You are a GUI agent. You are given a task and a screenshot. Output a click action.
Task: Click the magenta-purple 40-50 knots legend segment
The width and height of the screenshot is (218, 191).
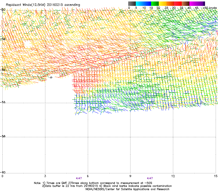click(x=197, y=4)
